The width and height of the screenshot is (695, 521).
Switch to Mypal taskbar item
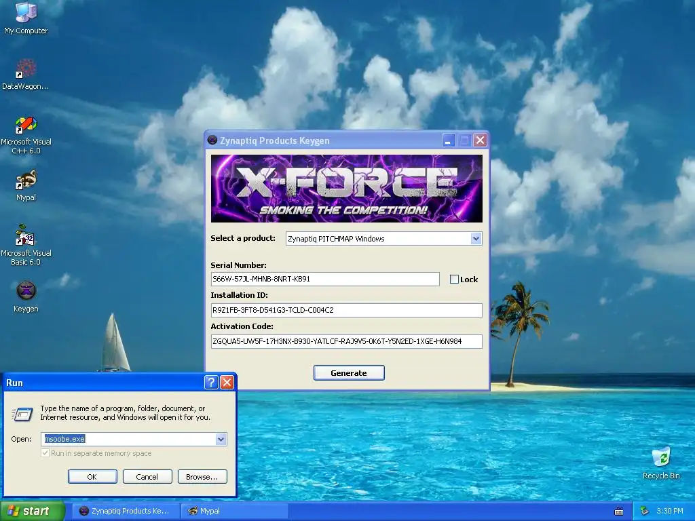(x=235, y=511)
